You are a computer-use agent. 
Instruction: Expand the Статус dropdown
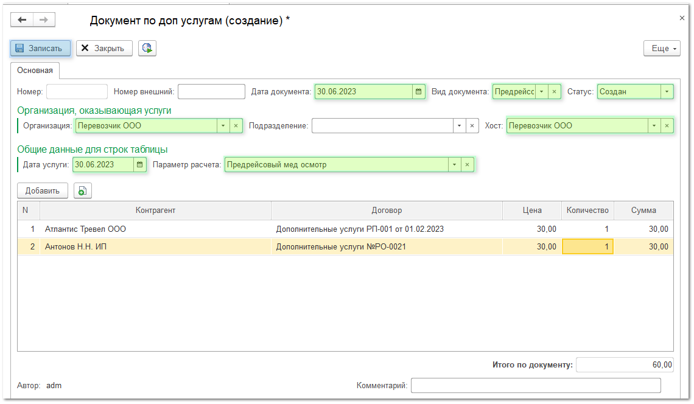click(667, 92)
